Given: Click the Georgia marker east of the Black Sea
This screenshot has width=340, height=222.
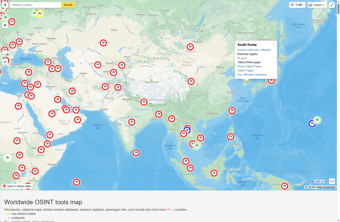Looking at the screenshot, I should pos(48,62).
